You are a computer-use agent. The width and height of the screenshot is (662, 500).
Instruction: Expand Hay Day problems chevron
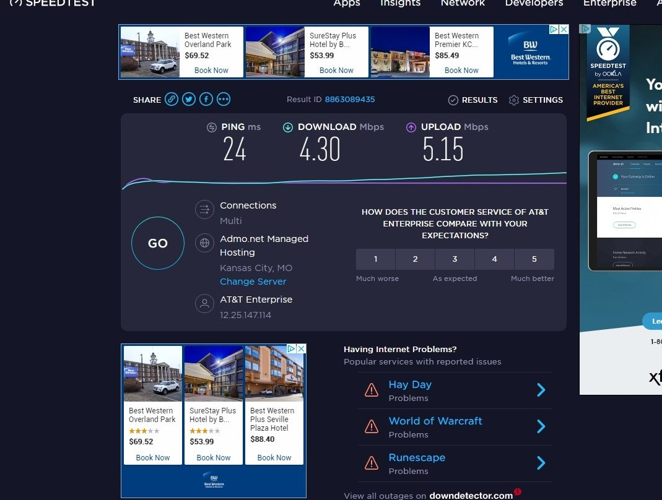pos(541,390)
